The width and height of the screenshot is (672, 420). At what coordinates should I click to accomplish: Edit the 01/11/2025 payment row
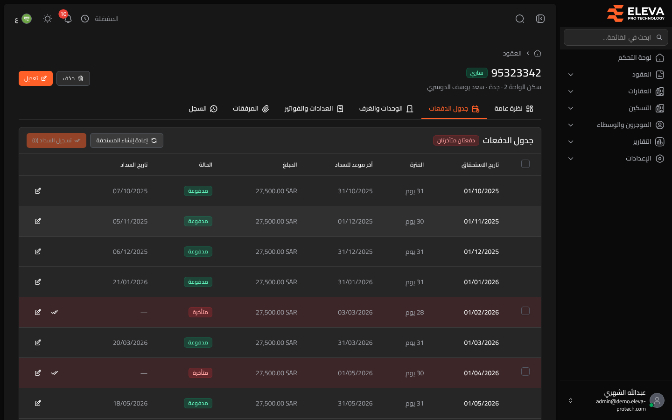[38, 221]
